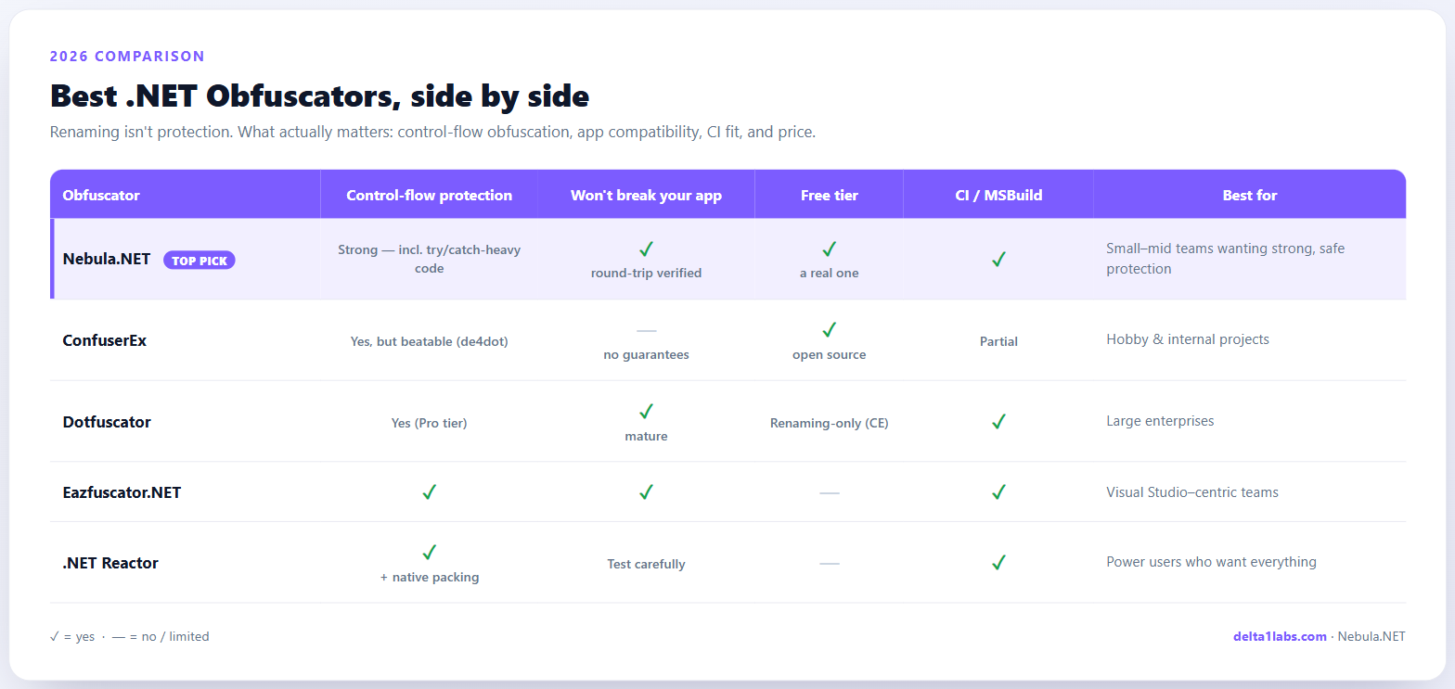Click ConfuserEx's "Partial" CI cell

click(x=998, y=341)
